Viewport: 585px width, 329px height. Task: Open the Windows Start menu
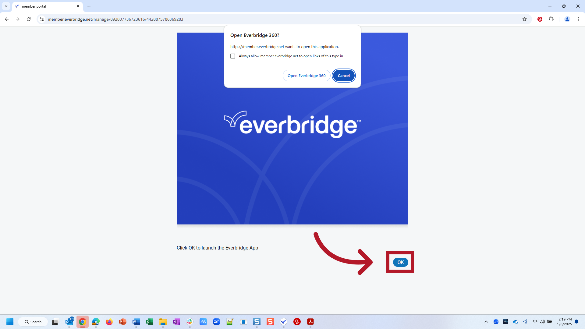[10, 322]
